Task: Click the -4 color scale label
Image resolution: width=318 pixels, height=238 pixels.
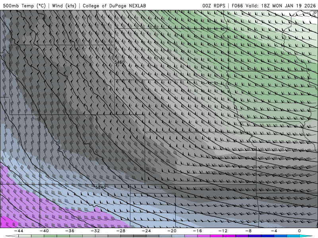Action: tap(274, 231)
